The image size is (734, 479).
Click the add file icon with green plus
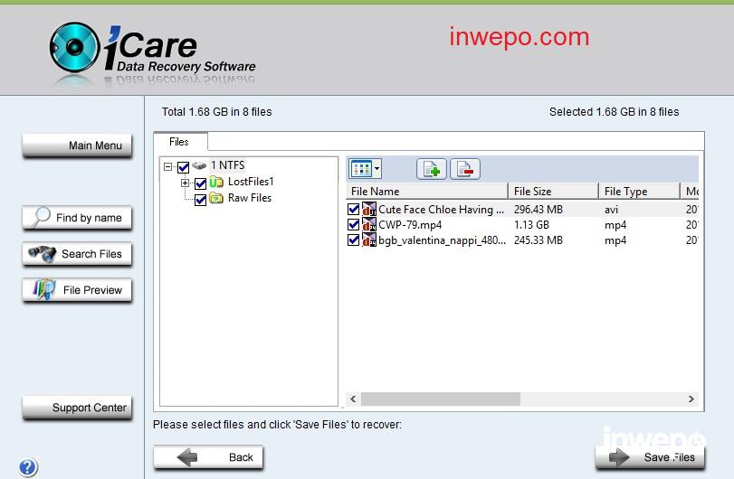pos(431,169)
